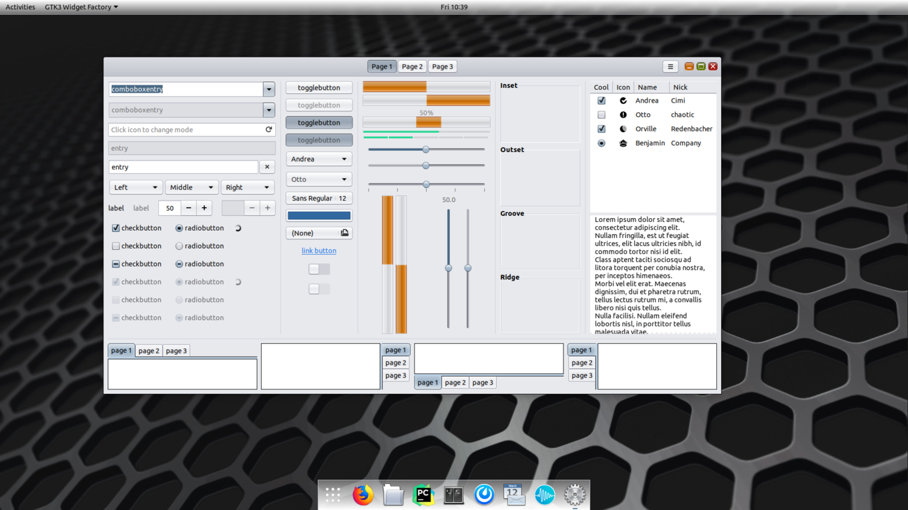Click the refresh icon in the mode entry
Image resolution: width=908 pixels, height=510 pixels.
[268, 130]
